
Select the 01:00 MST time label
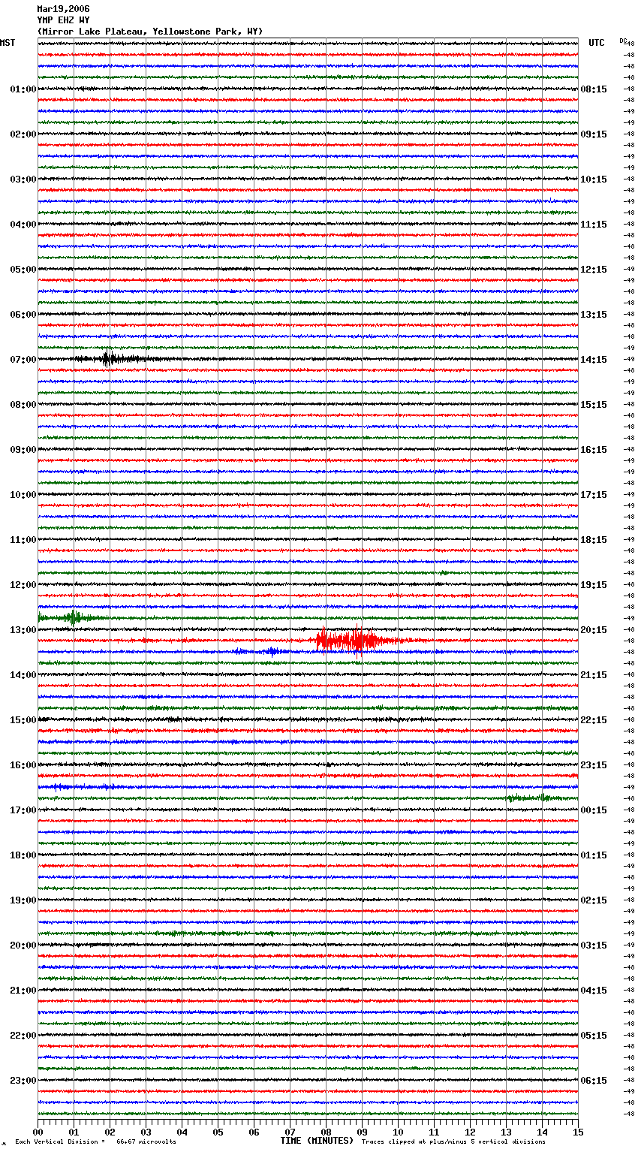(23, 89)
